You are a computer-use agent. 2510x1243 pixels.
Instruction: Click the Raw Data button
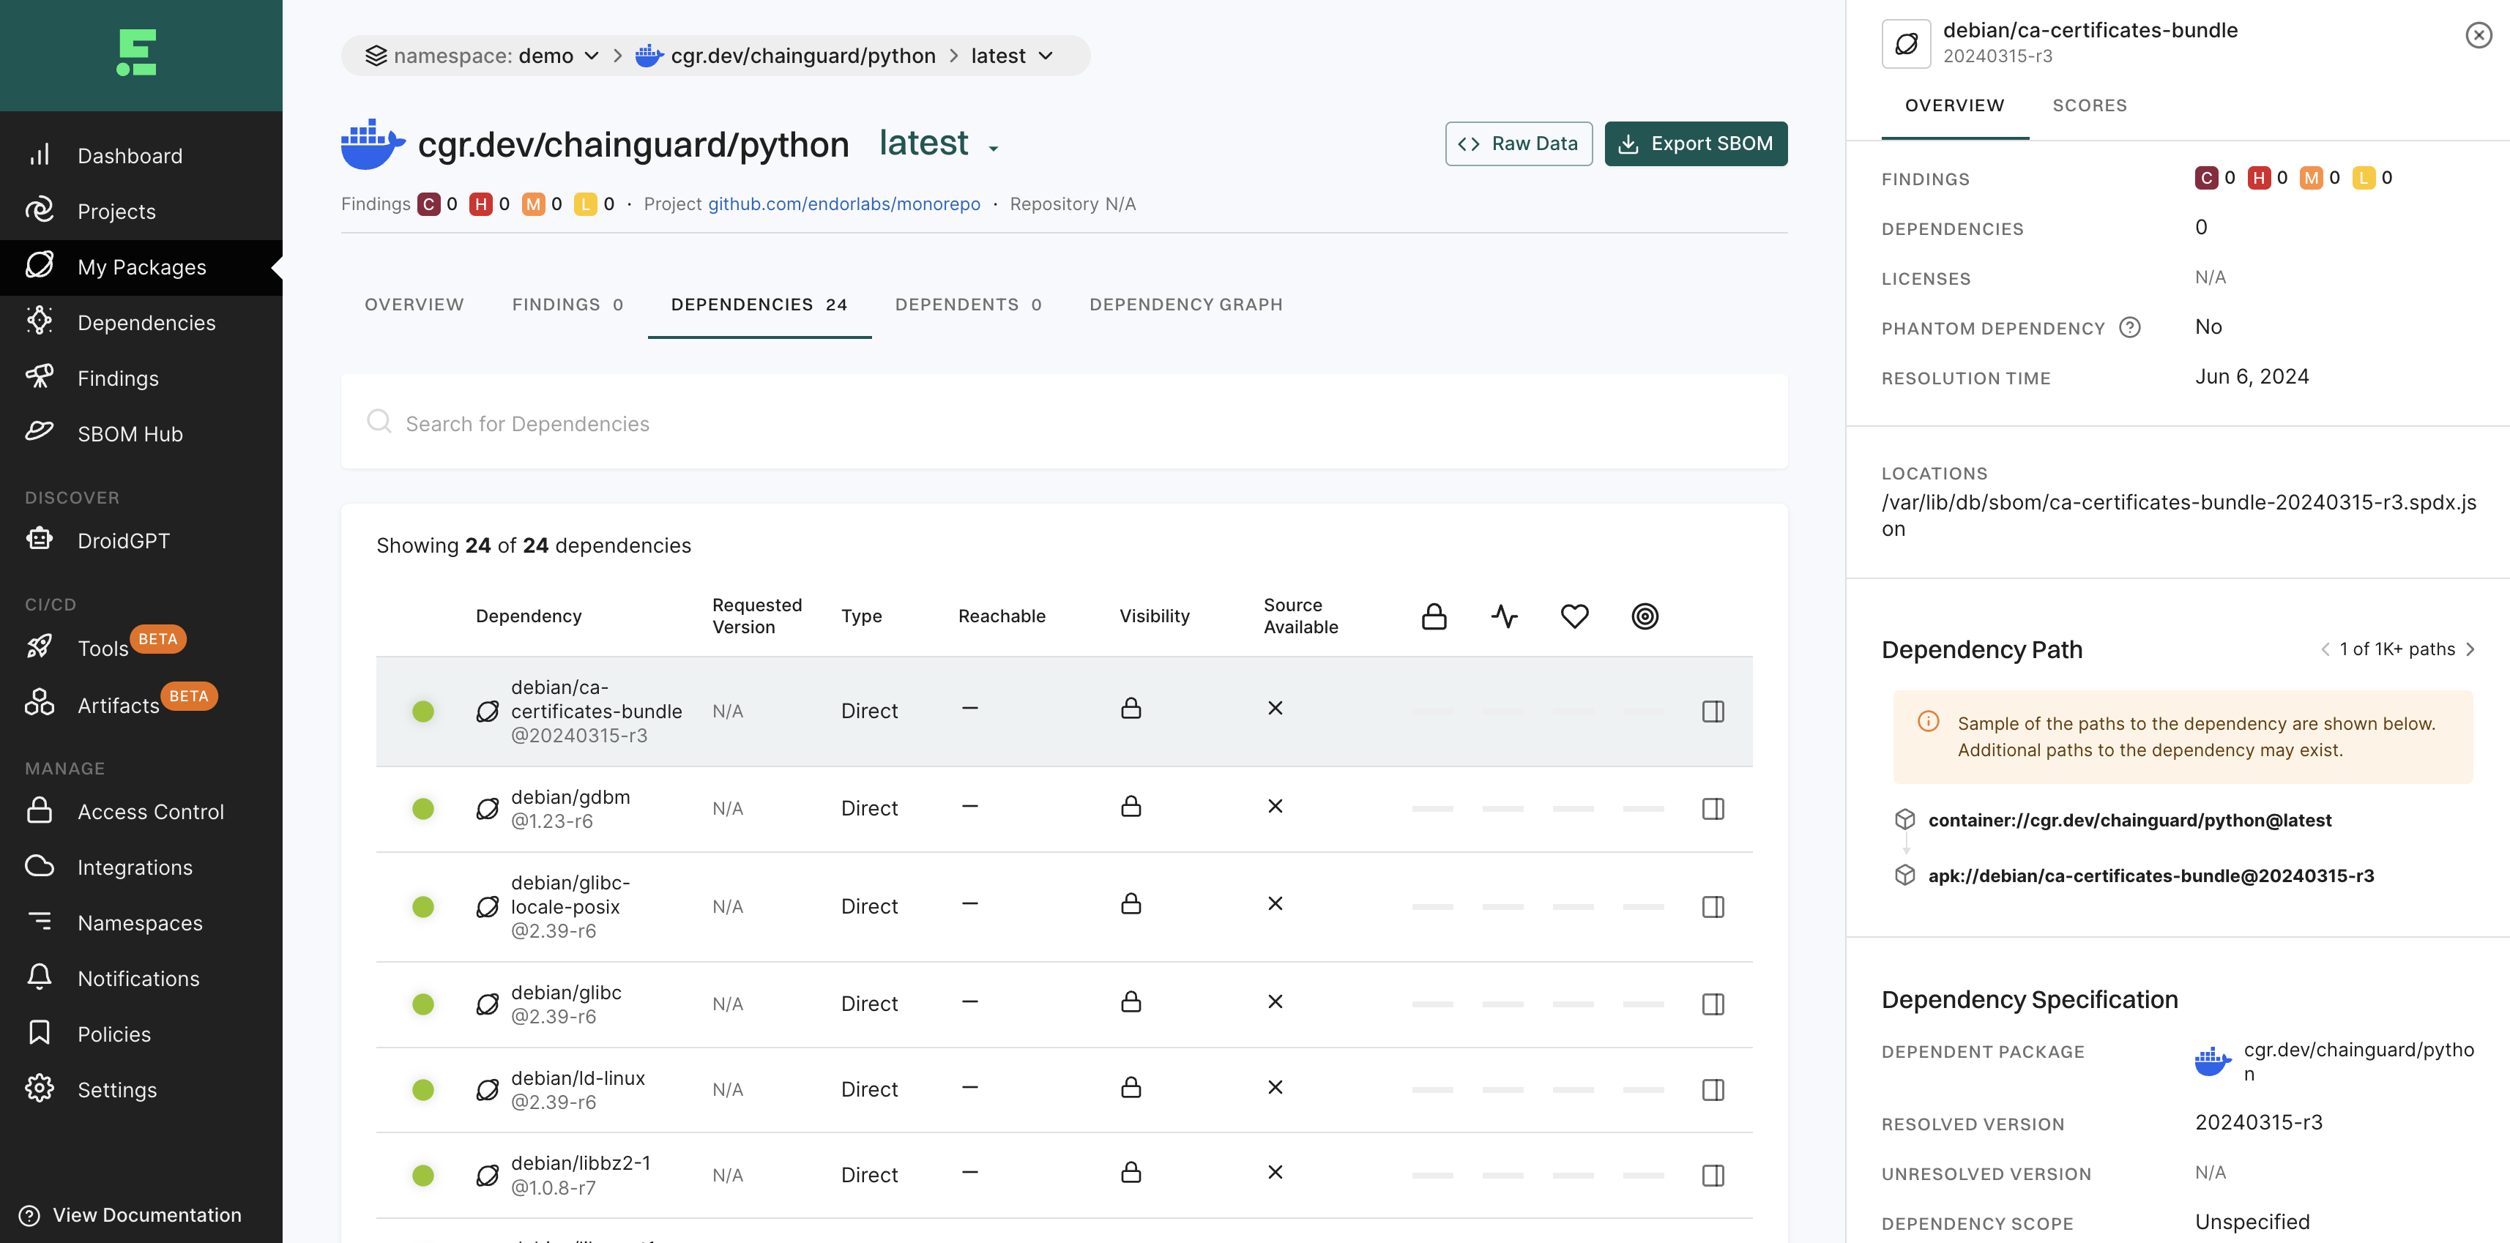(1518, 143)
